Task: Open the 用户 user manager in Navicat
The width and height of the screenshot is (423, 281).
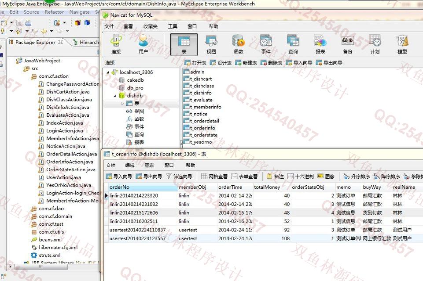Action: [x=143, y=44]
